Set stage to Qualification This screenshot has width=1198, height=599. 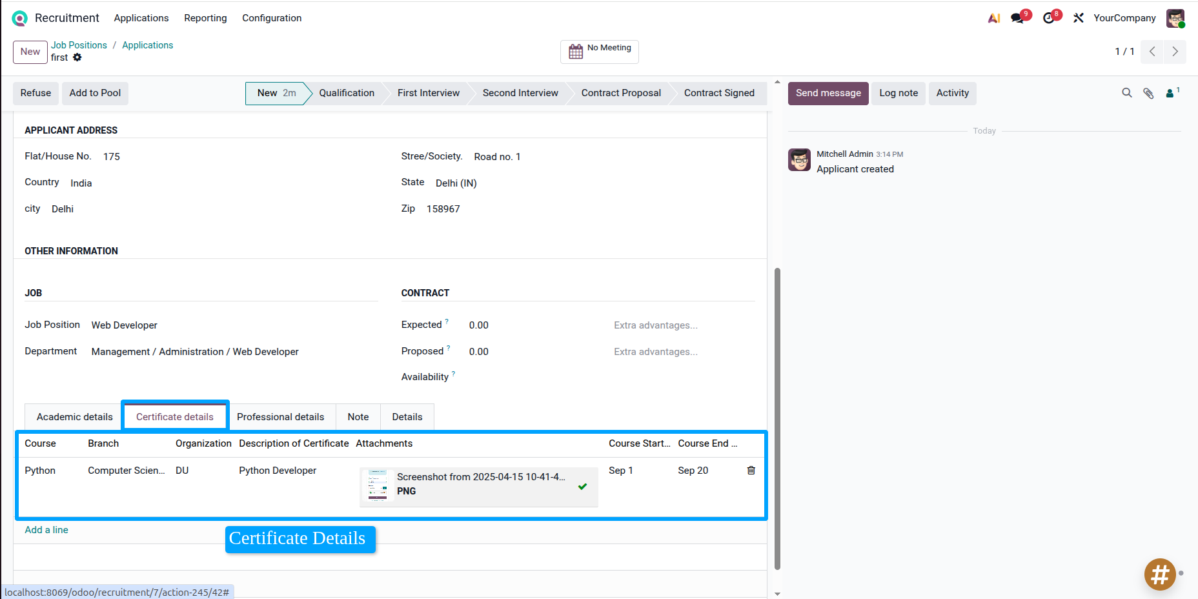tap(347, 93)
